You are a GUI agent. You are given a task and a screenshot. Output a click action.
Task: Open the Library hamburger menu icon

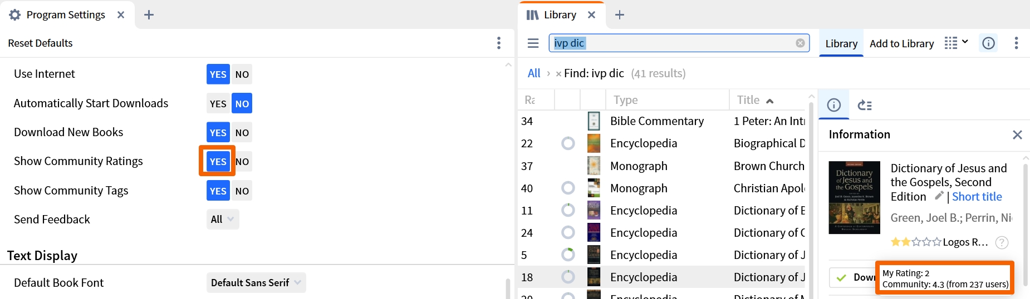533,43
